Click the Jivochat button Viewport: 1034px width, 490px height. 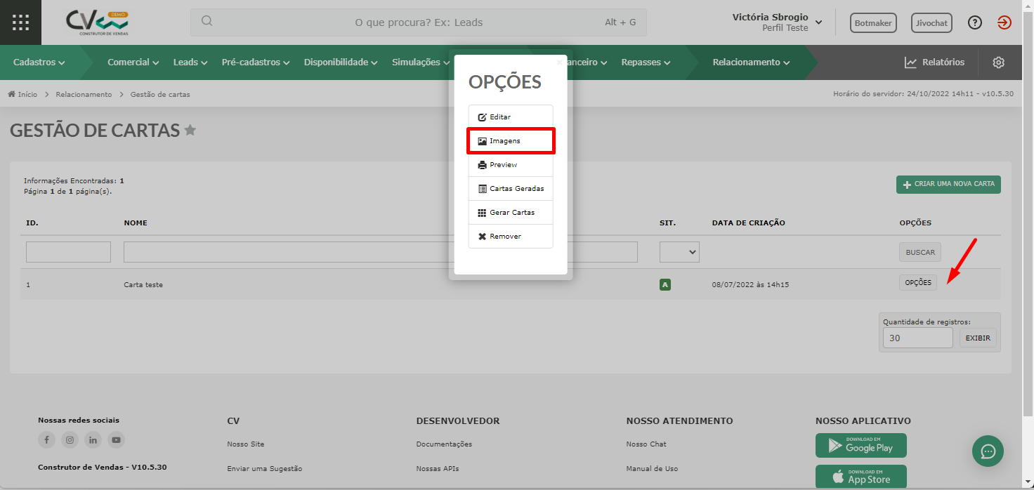point(932,23)
